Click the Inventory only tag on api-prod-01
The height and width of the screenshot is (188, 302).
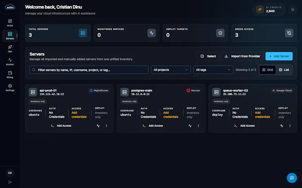tap(38, 101)
